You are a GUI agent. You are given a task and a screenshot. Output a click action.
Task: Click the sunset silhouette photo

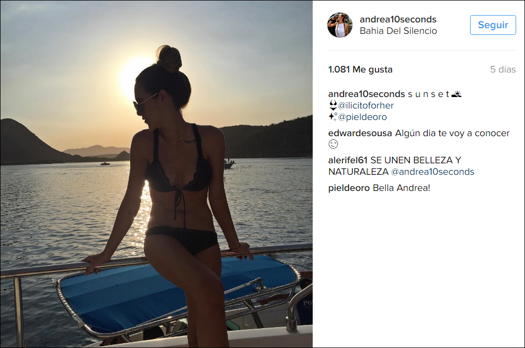(x=156, y=174)
